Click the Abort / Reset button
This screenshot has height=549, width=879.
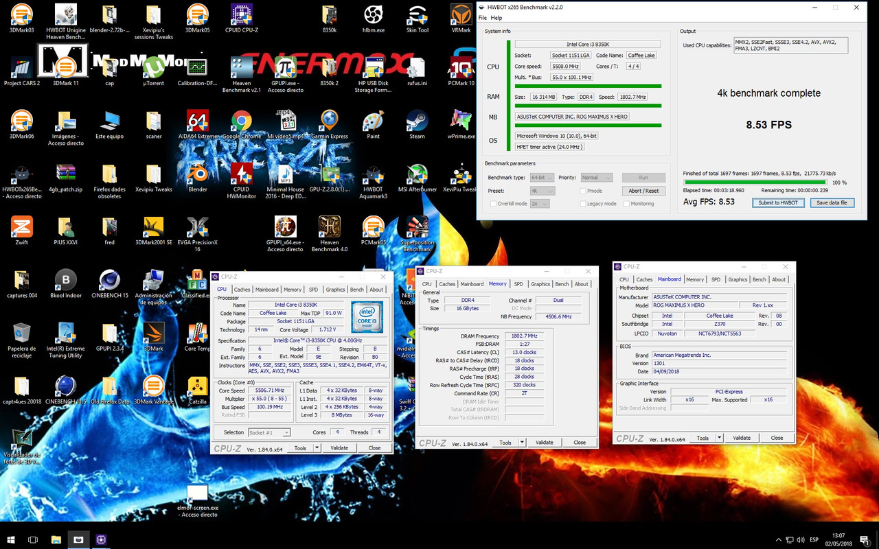(643, 191)
